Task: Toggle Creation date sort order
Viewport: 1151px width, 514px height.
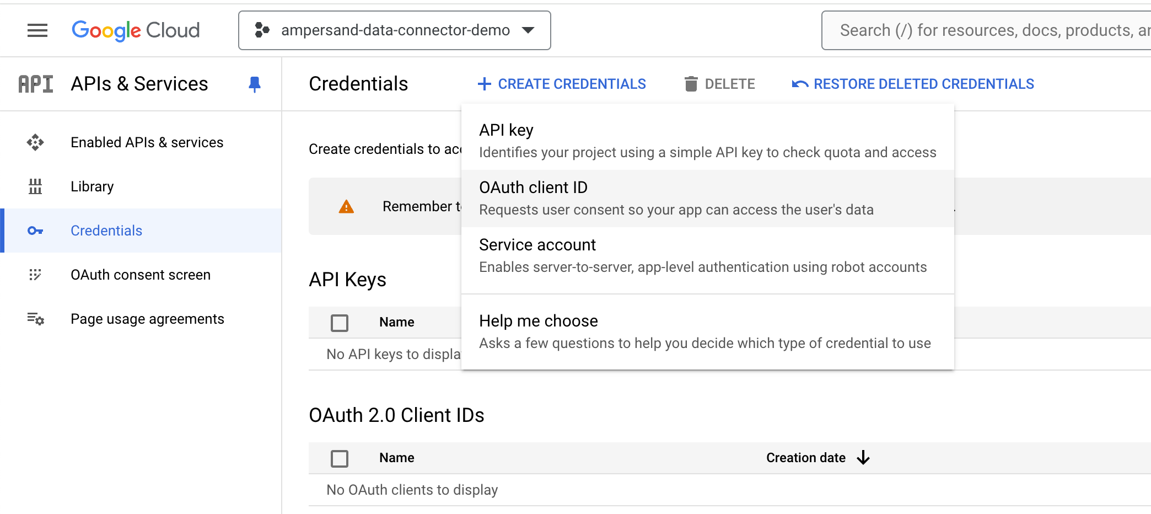Action: click(863, 458)
